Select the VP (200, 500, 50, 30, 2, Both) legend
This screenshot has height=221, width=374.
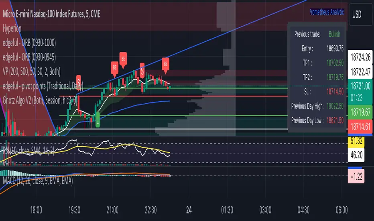(x=31, y=72)
